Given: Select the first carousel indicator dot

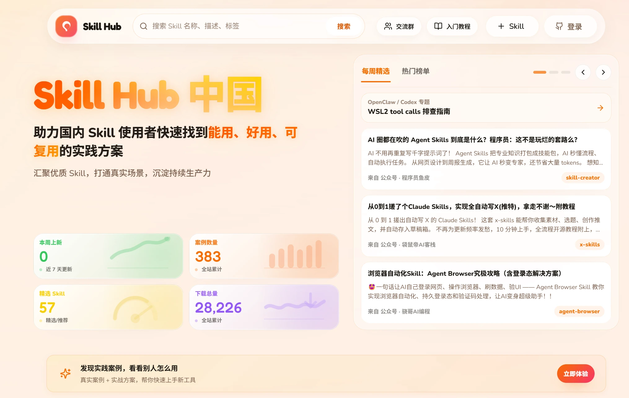Looking at the screenshot, I should point(539,72).
